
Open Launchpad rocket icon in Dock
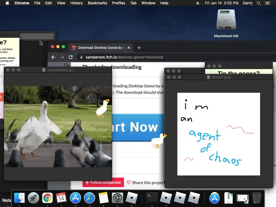click(x=33, y=198)
